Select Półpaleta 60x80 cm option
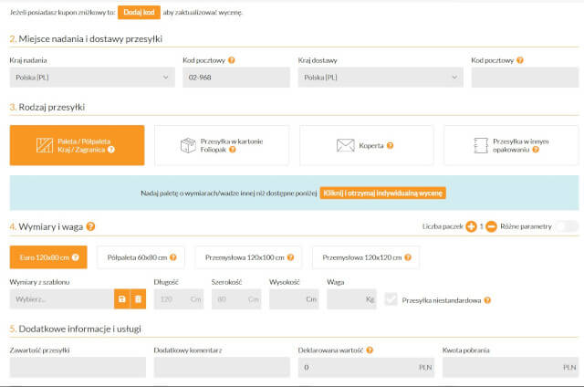The width and height of the screenshot is (584, 387). tap(140, 257)
